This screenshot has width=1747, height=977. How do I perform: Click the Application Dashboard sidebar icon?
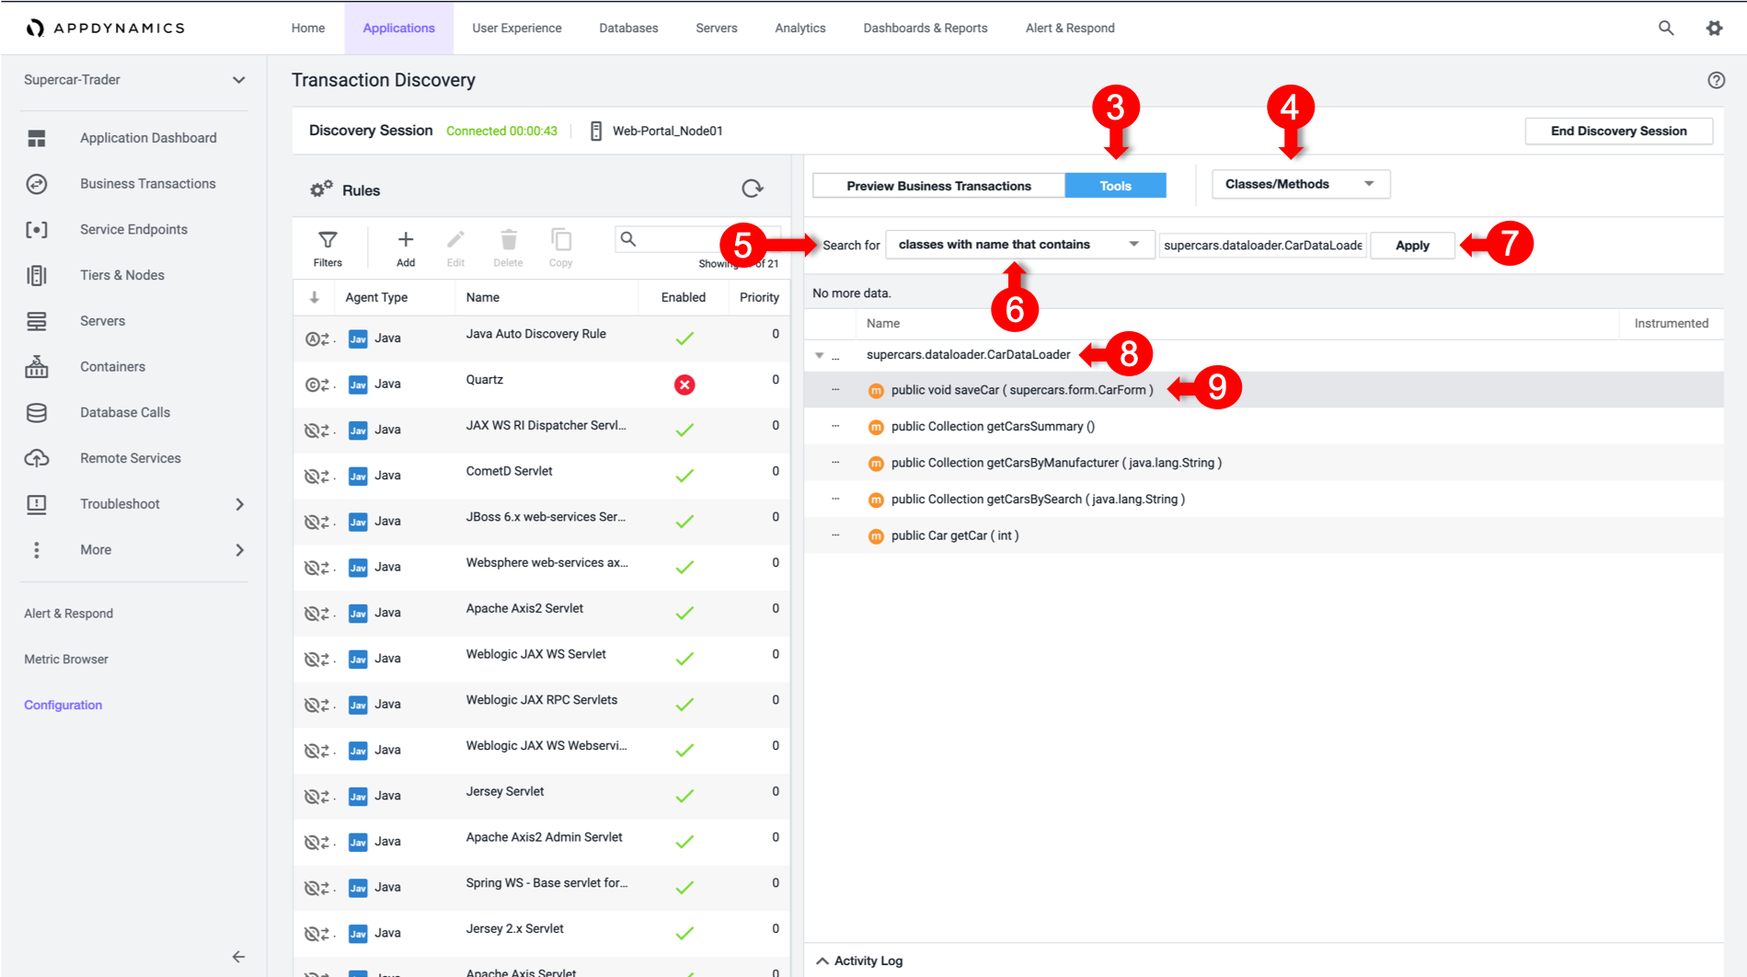[x=37, y=138]
